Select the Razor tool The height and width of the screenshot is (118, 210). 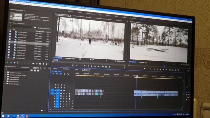click(189, 95)
